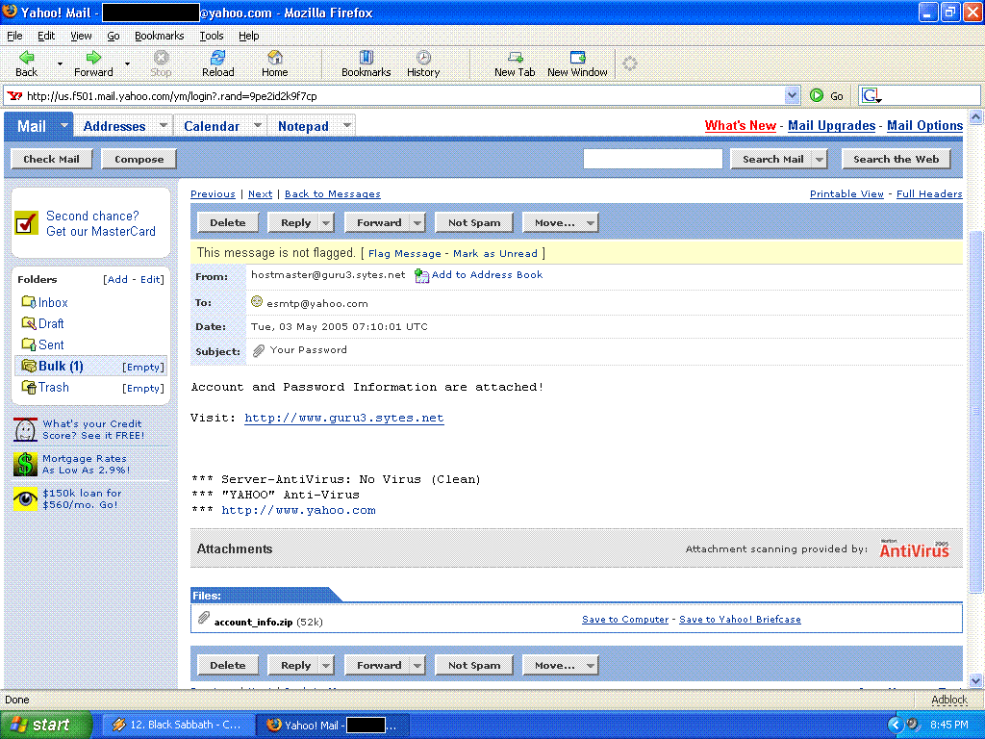This screenshot has height=739, width=985.
Task: Click the Save to Computer link
Action: click(x=624, y=620)
